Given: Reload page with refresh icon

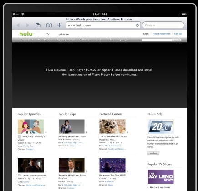Looking at the screenshot, I should [x=137, y=25].
